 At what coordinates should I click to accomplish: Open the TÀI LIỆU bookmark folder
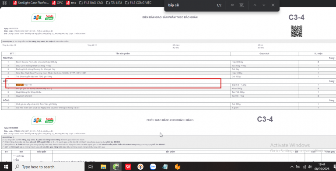tap(114, 3)
